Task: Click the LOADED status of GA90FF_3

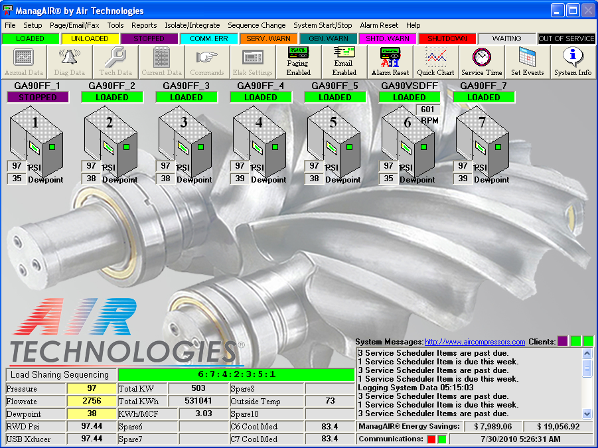Action: (187, 97)
